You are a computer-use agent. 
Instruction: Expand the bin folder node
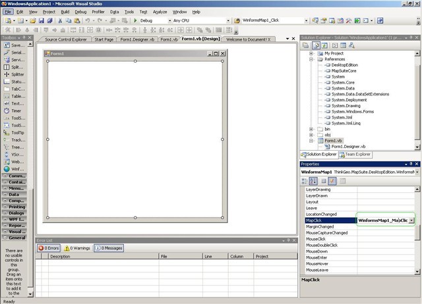click(312, 129)
